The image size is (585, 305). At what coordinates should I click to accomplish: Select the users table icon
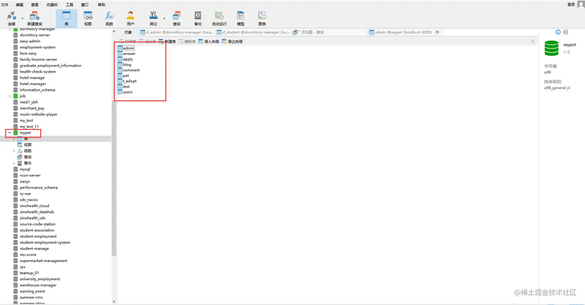[120, 92]
